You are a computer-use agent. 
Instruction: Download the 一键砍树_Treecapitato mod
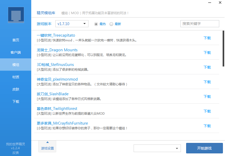[207, 38]
